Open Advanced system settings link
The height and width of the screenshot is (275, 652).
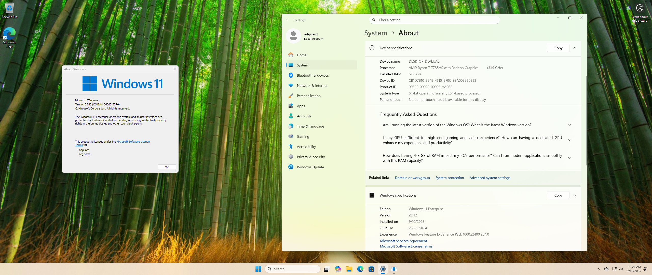[x=490, y=178]
